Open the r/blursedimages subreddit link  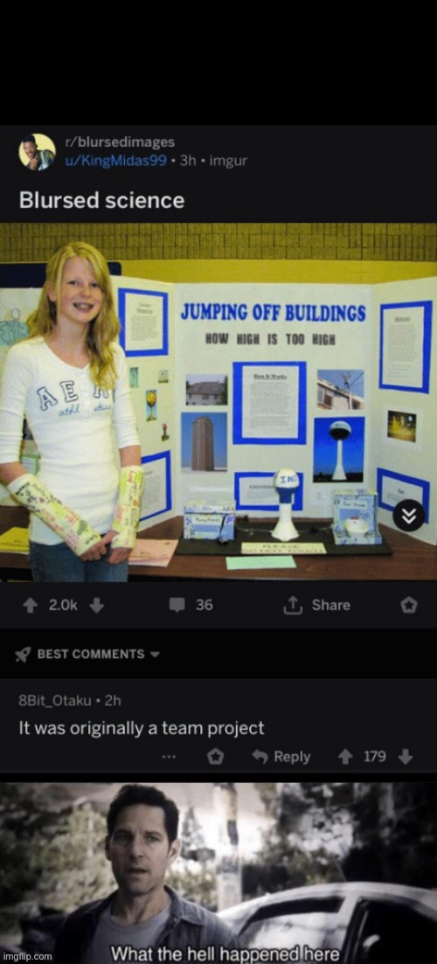(x=122, y=142)
